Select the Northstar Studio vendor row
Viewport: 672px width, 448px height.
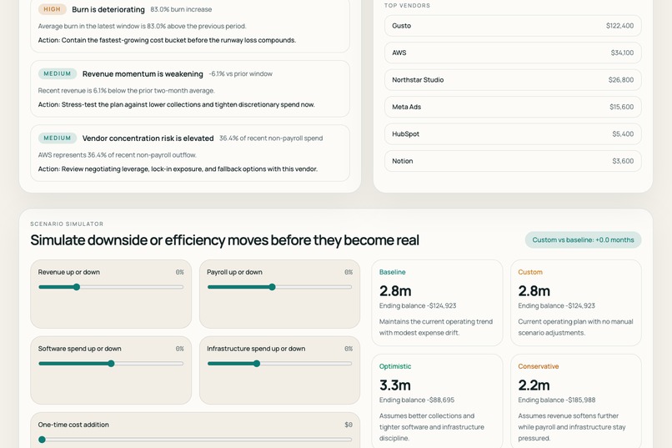click(513, 80)
